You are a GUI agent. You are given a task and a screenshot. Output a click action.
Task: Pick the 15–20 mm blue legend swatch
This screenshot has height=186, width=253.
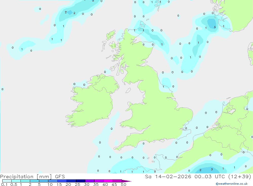click(62, 181)
